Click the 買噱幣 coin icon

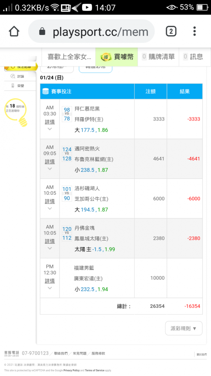pos(106,57)
